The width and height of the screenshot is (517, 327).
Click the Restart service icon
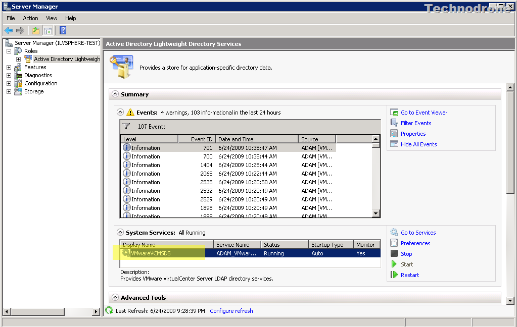[x=394, y=275]
